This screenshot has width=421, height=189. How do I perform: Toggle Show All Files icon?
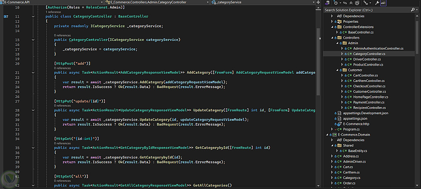pos(357,3)
